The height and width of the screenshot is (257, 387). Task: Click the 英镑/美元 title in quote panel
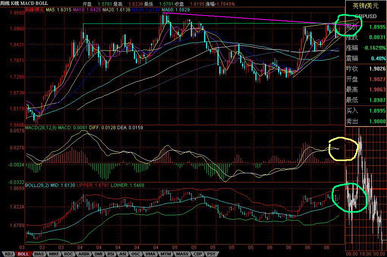pyautogui.click(x=366, y=5)
